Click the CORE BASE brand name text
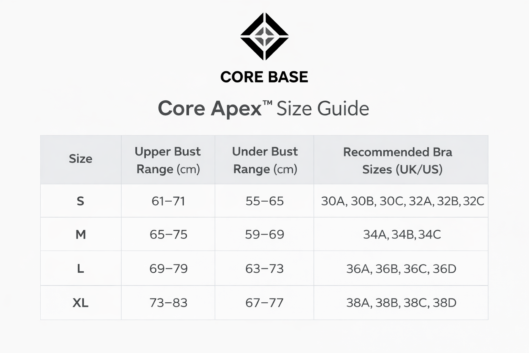This screenshot has width=529, height=353. 264,77
